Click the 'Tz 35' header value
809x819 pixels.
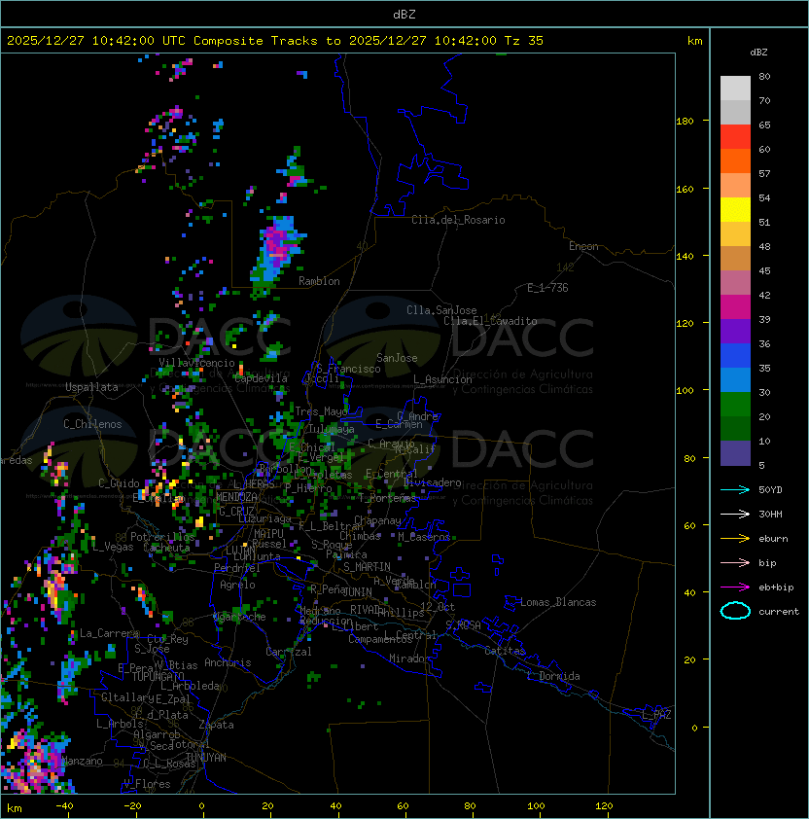(x=524, y=41)
